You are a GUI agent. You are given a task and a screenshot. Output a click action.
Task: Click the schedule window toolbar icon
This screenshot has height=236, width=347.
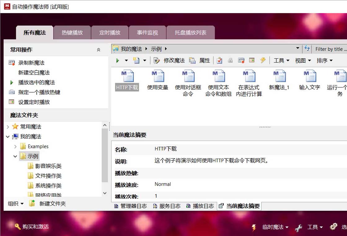point(252,60)
